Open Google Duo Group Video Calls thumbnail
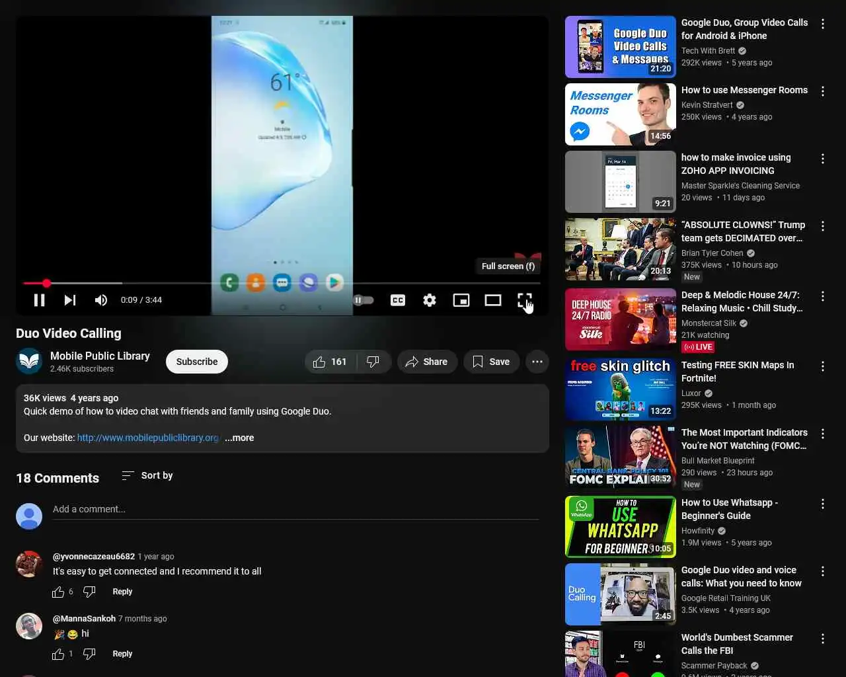Viewport: 846px width, 677px height. 621,47
